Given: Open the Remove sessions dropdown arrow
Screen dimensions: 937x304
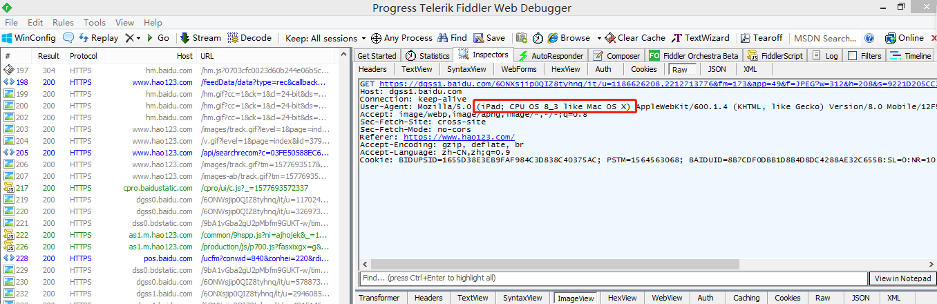Looking at the screenshot, I should tap(138, 38).
